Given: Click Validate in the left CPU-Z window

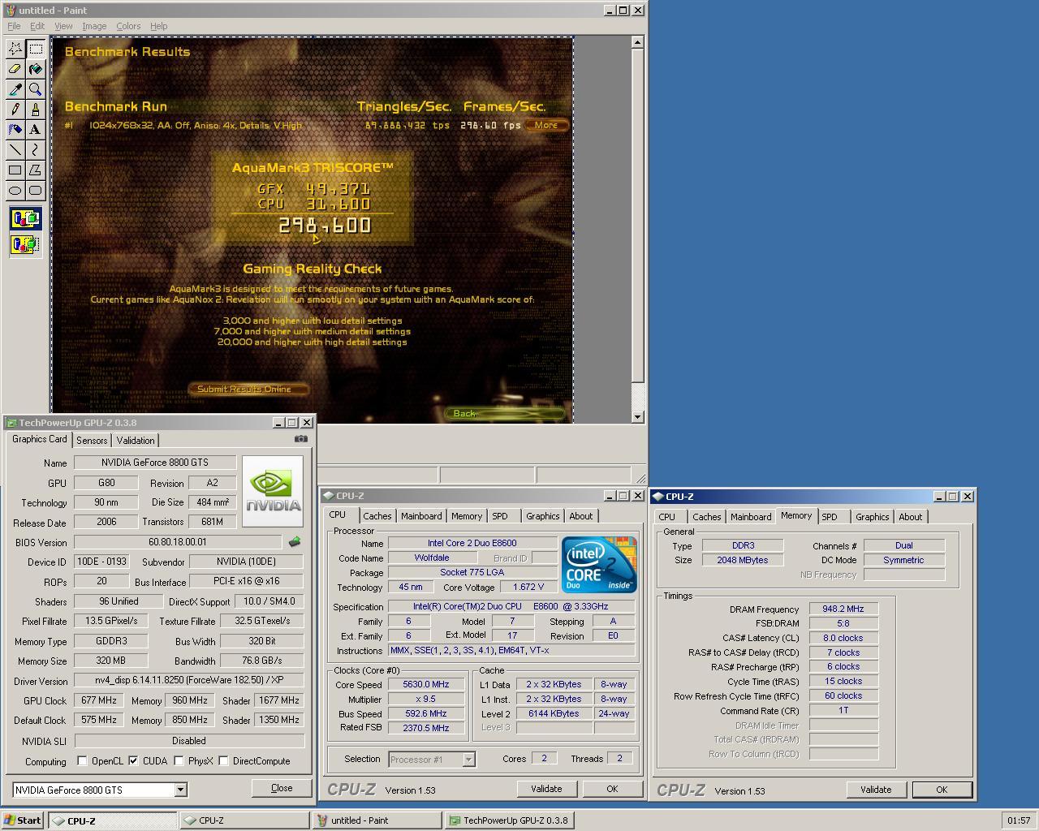Looking at the screenshot, I should [x=546, y=789].
